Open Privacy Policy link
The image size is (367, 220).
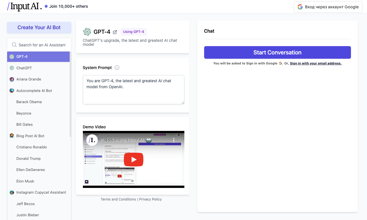(151, 199)
